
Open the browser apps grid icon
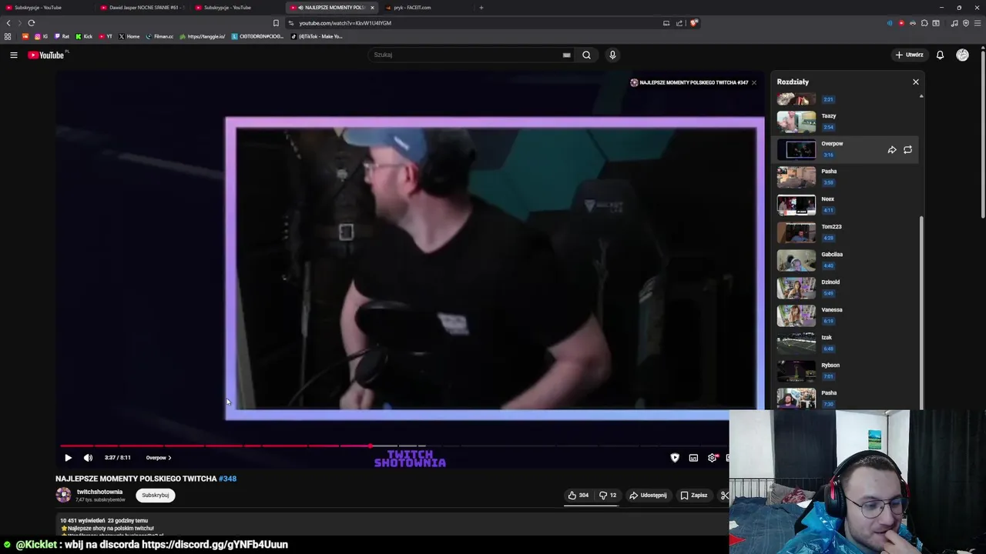[8, 36]
